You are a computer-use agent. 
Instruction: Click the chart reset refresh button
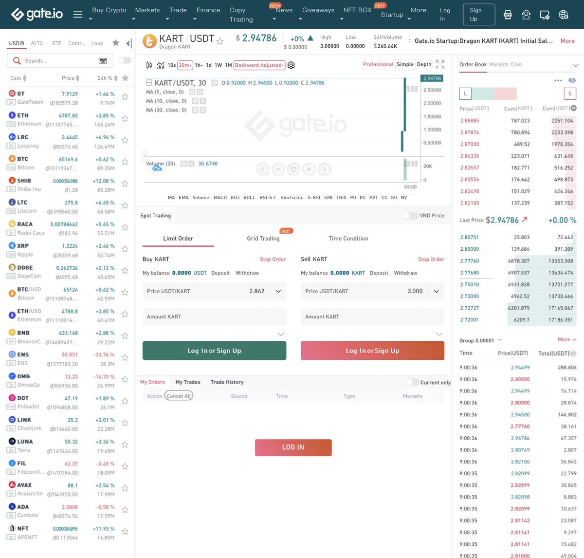(293, 169)
